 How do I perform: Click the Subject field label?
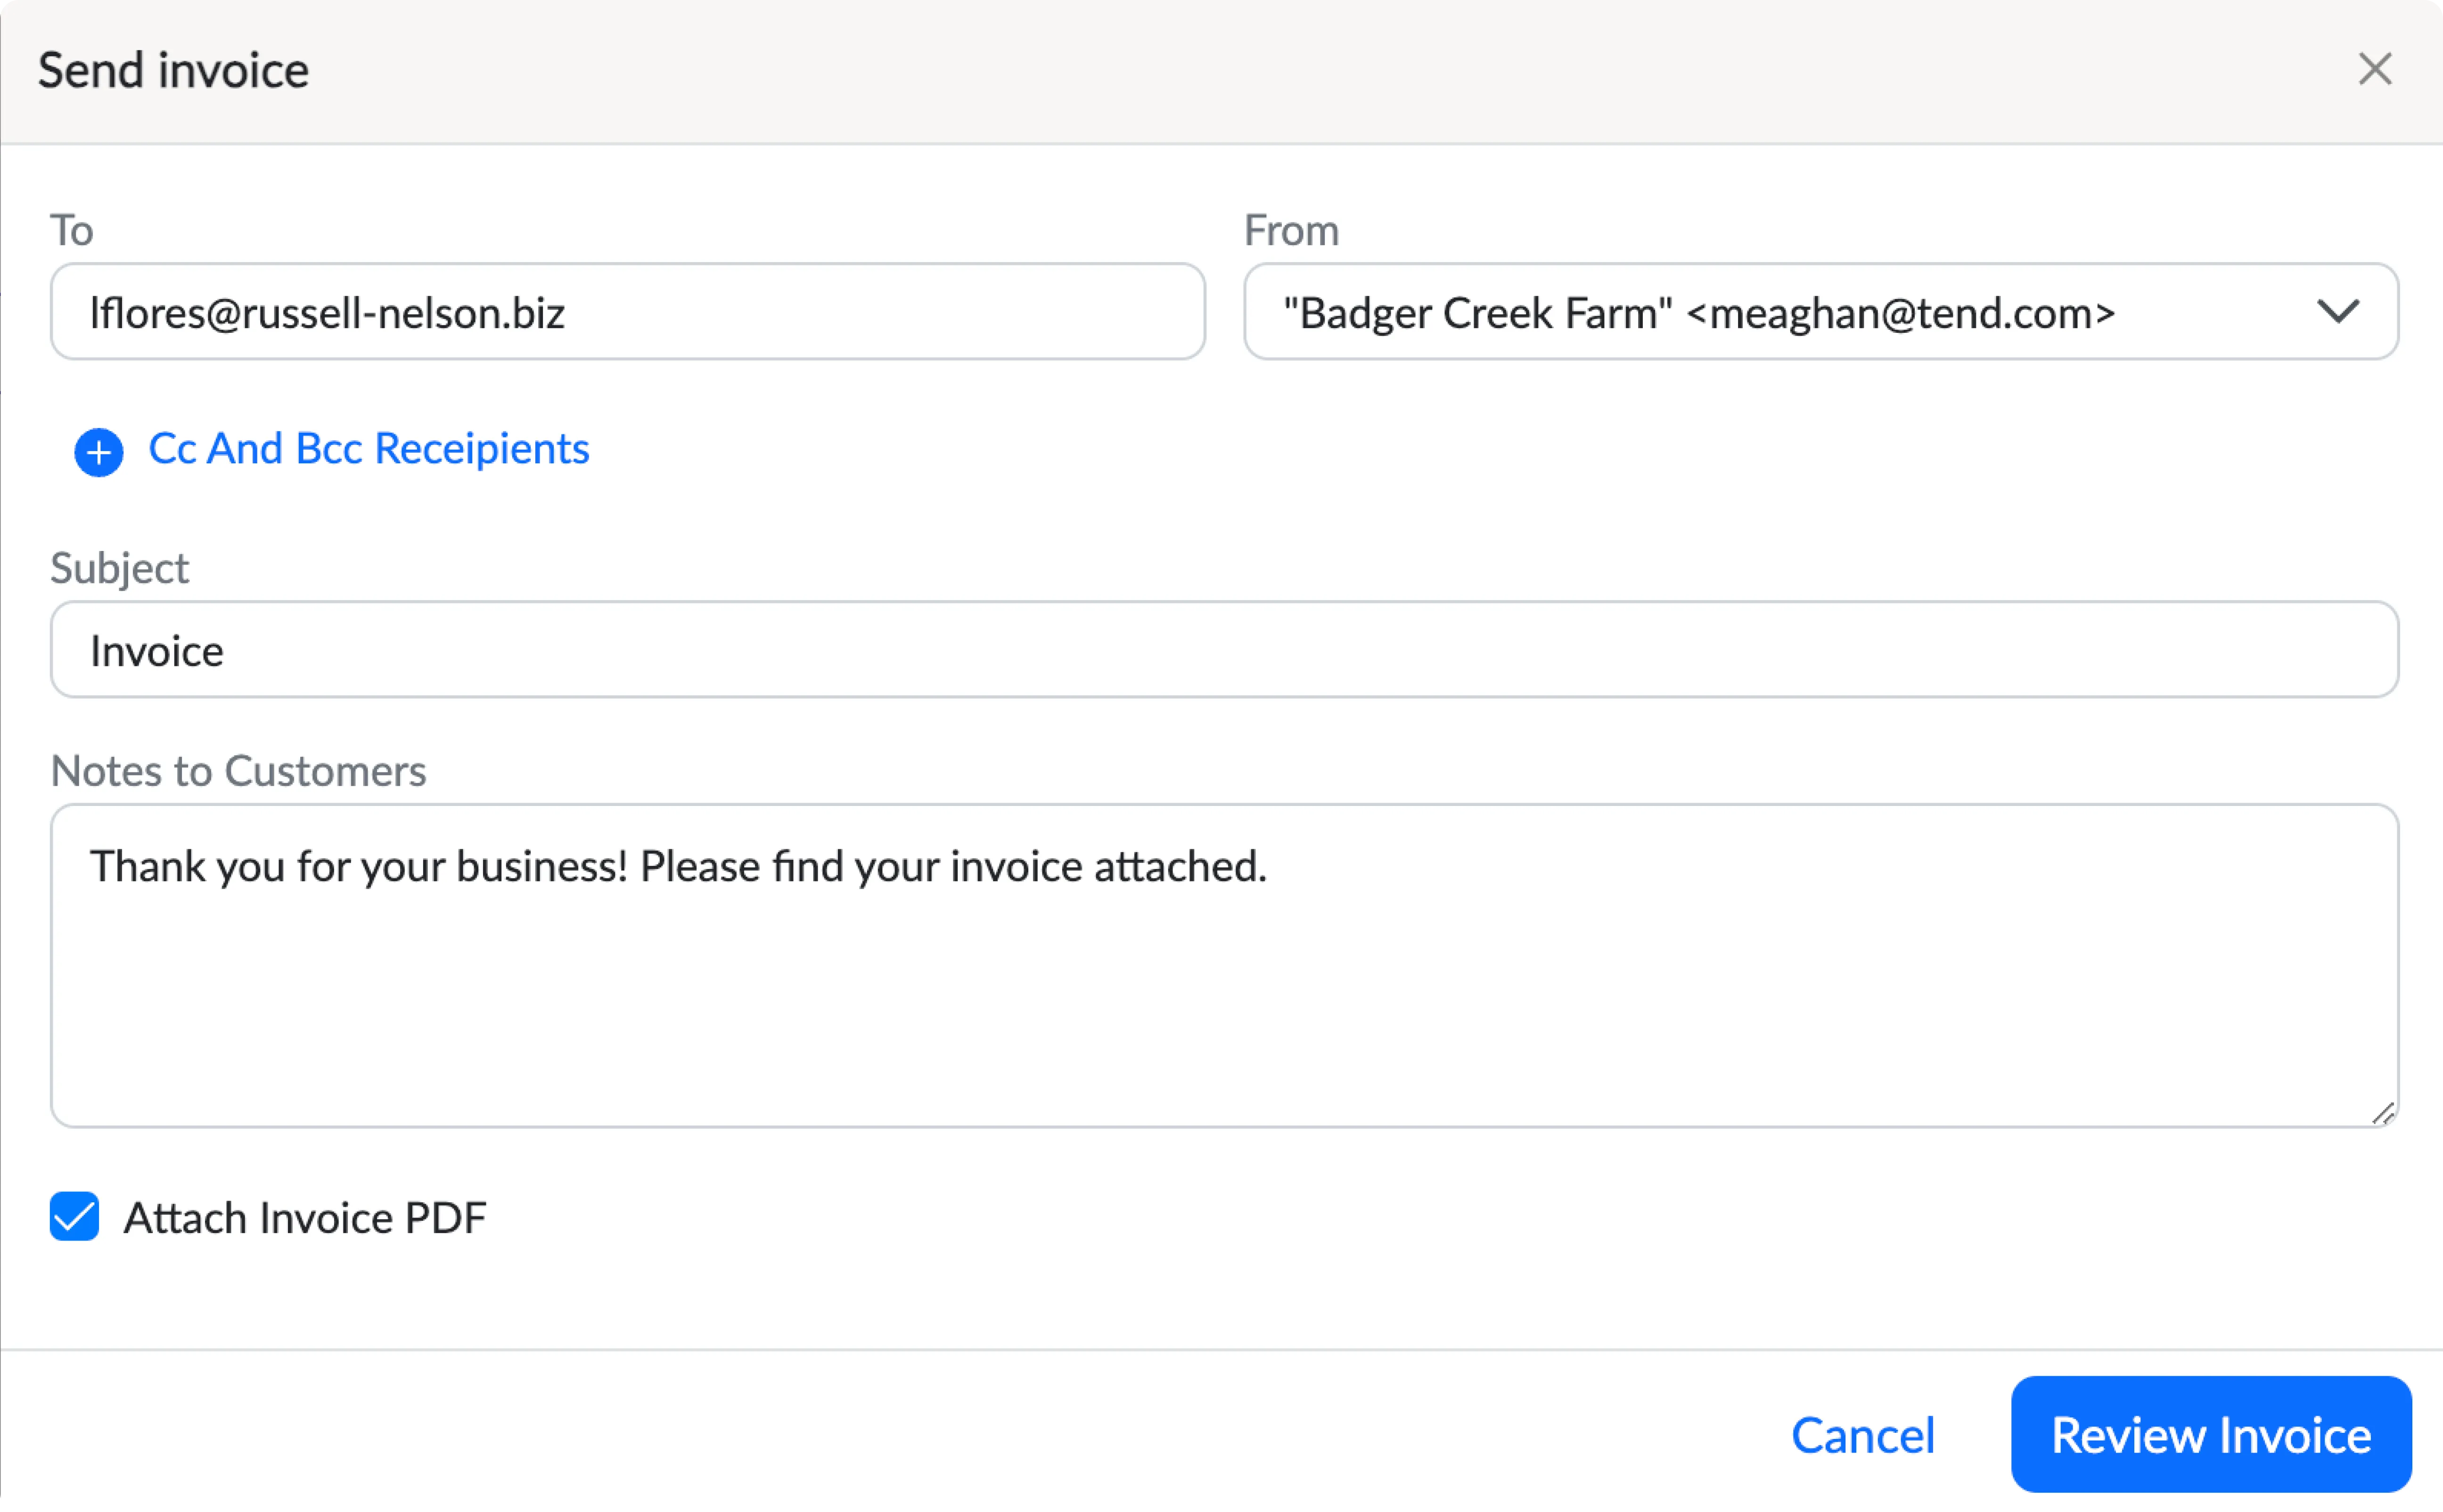(x=119, y=568)
